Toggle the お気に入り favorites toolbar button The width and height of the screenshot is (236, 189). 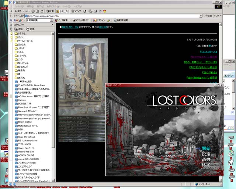63,11
